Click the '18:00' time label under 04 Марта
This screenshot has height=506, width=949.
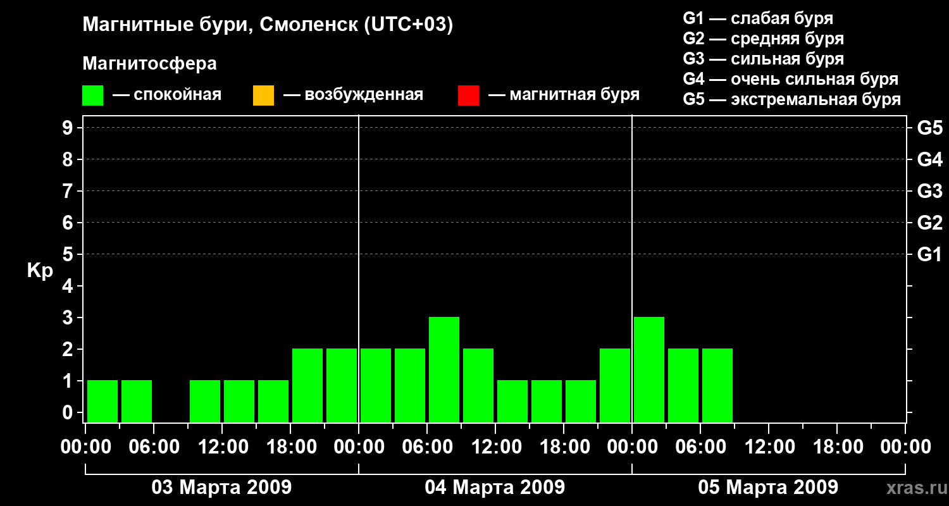pos(564,447)
